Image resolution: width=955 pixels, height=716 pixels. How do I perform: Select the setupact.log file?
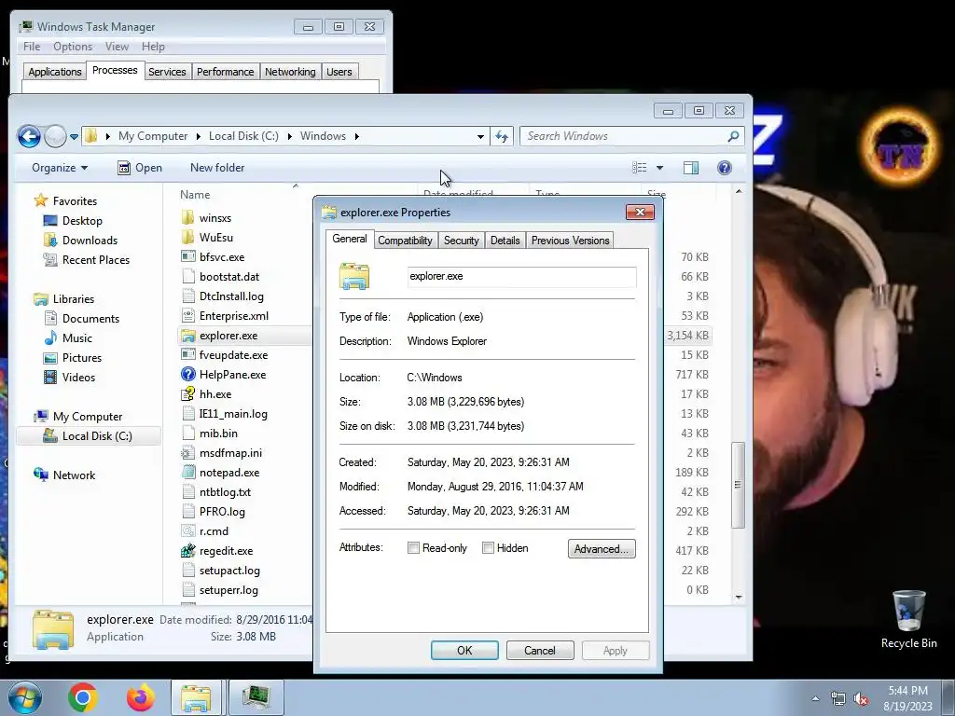pos(229,571)
